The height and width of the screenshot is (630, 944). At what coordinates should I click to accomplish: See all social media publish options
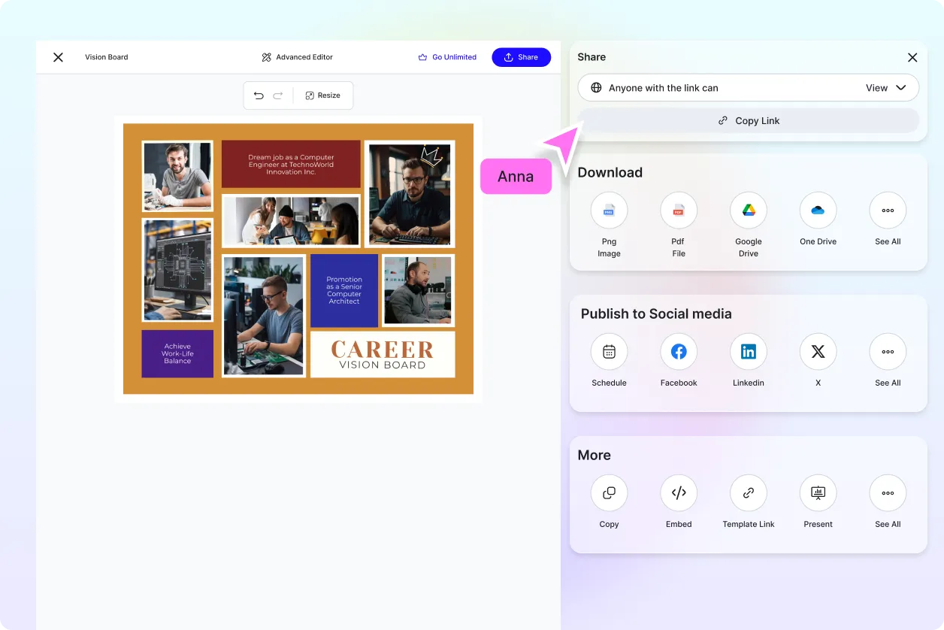pos(888,352)
